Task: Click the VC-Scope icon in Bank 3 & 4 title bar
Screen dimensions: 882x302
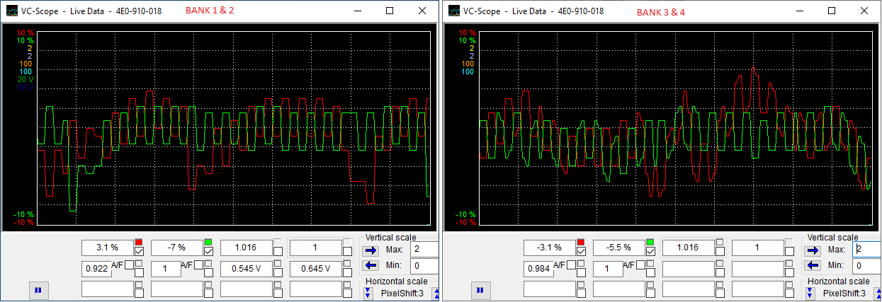Action: tap(452, 11)
